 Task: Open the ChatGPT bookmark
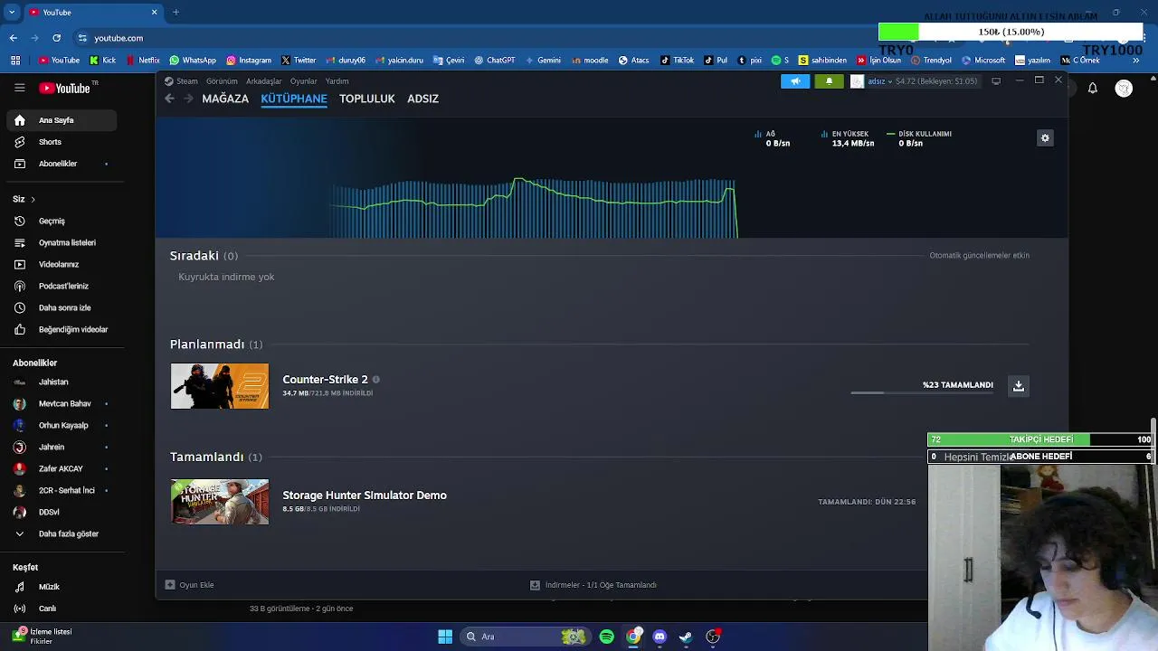tap(495, 61)
